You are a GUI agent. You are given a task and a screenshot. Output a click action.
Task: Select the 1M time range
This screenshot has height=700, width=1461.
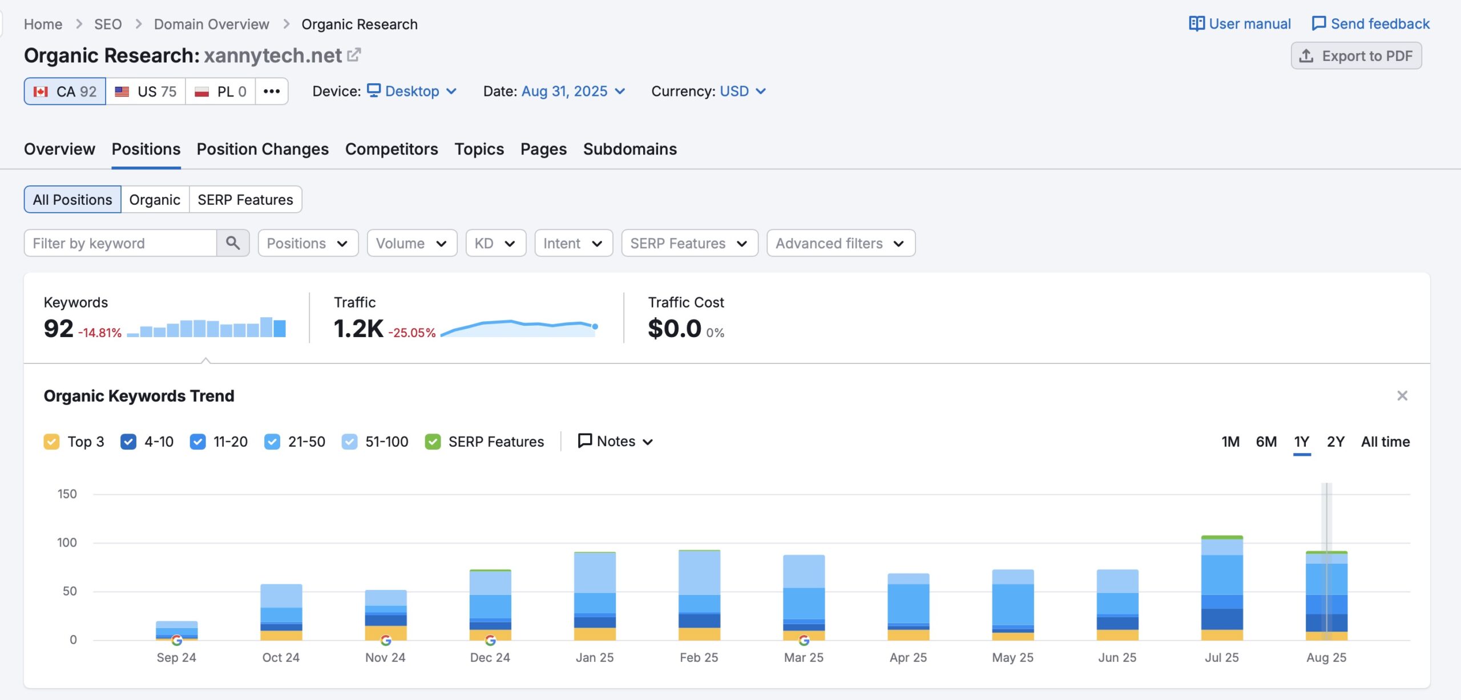click(x=1230, y=442)
